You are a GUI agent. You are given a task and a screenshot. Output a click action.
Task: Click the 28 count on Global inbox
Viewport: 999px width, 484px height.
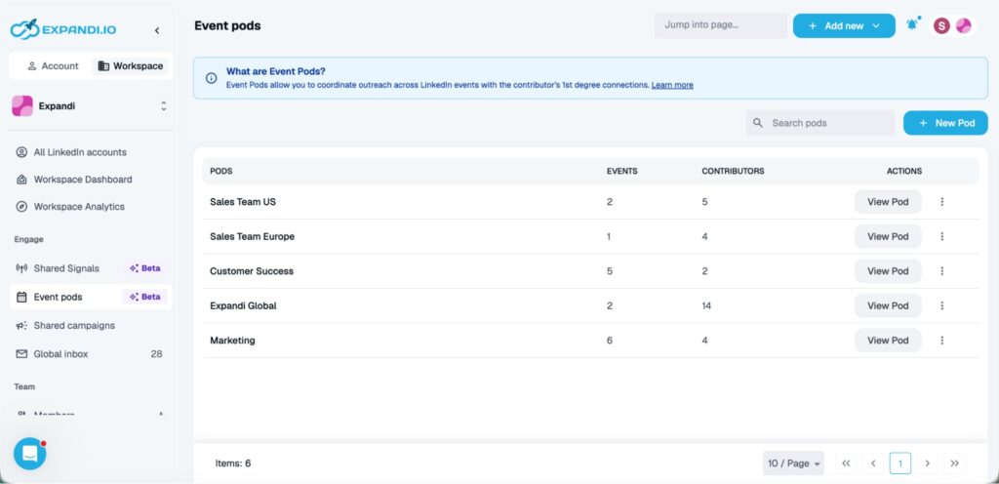156,353
